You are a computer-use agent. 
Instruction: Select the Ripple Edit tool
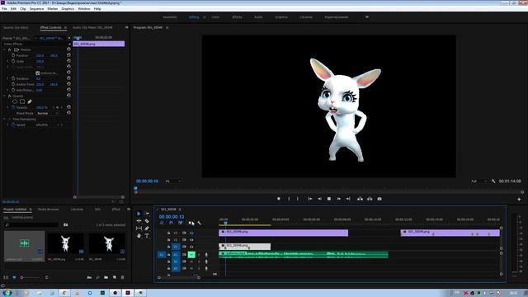pos(139,221)
